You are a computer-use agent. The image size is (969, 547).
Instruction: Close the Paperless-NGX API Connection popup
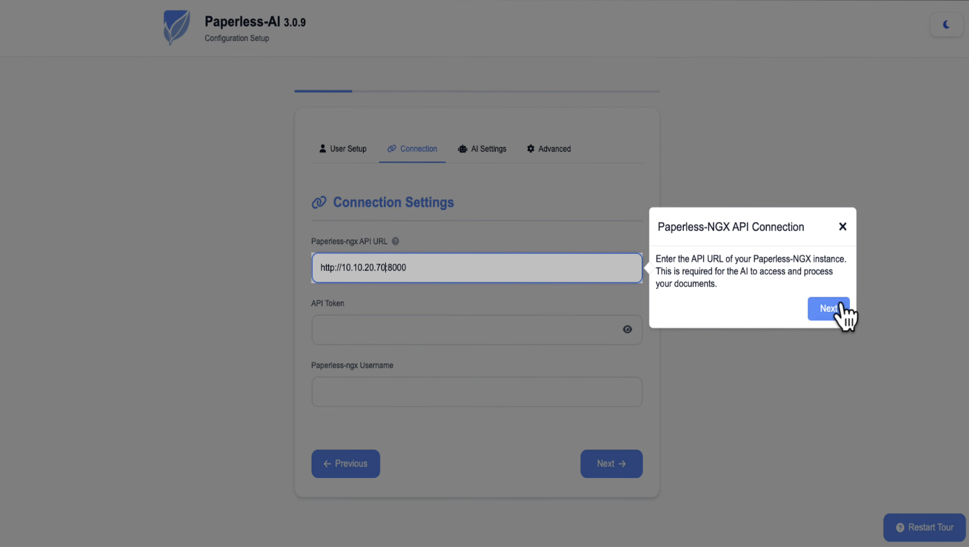pos(842,227)
